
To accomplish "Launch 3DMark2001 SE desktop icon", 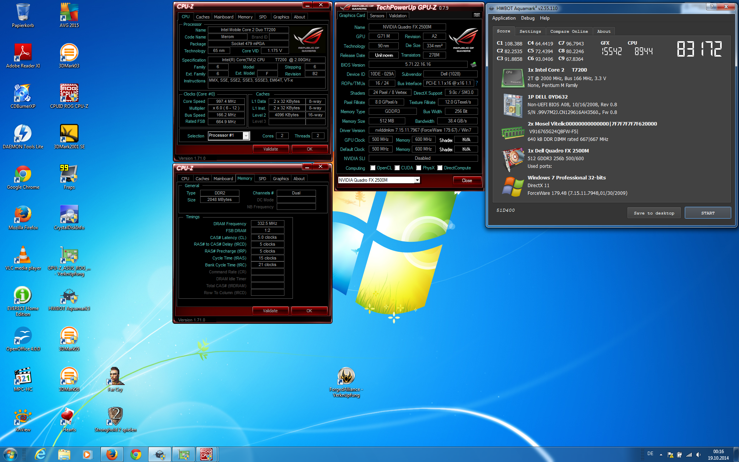I will point(69,137).
